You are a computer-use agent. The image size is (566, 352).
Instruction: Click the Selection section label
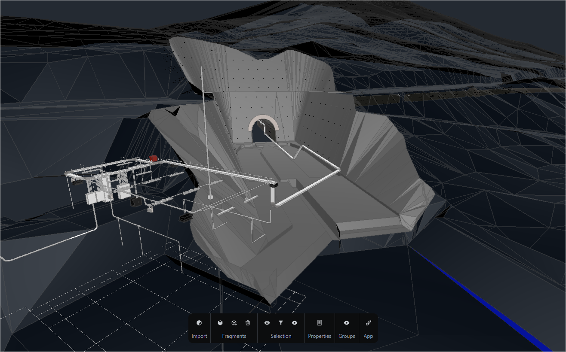[x=281, y=336]
